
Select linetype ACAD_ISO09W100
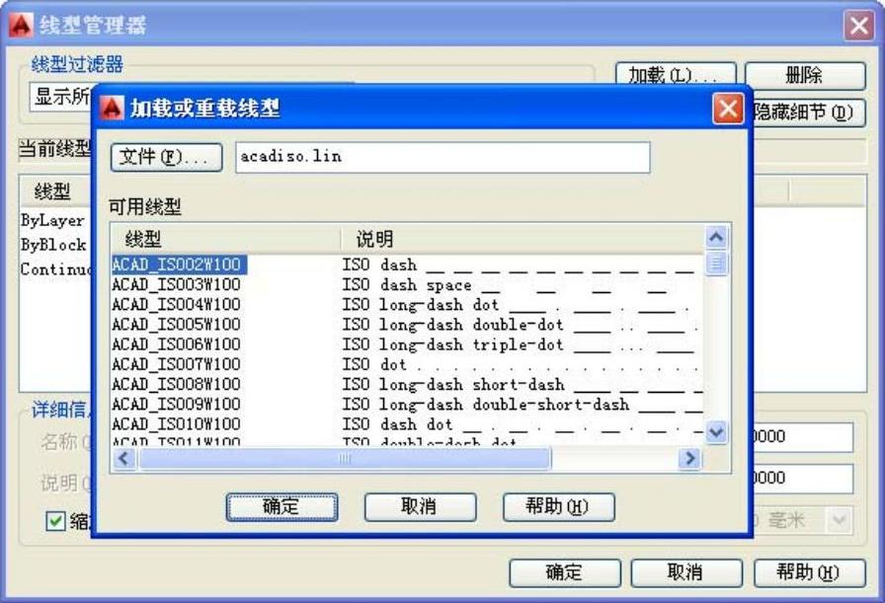pyautogui.click(x=176, y=405)
